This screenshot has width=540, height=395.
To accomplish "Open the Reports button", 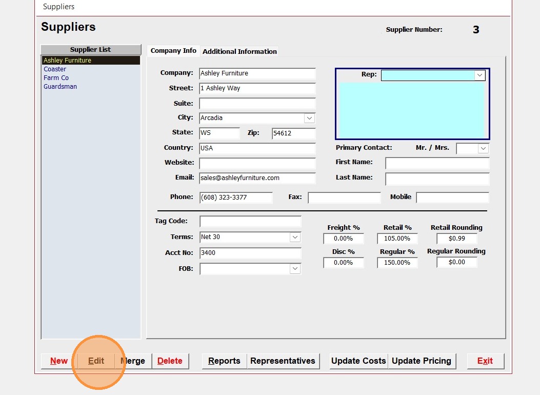I will click(x=224, y=361).
